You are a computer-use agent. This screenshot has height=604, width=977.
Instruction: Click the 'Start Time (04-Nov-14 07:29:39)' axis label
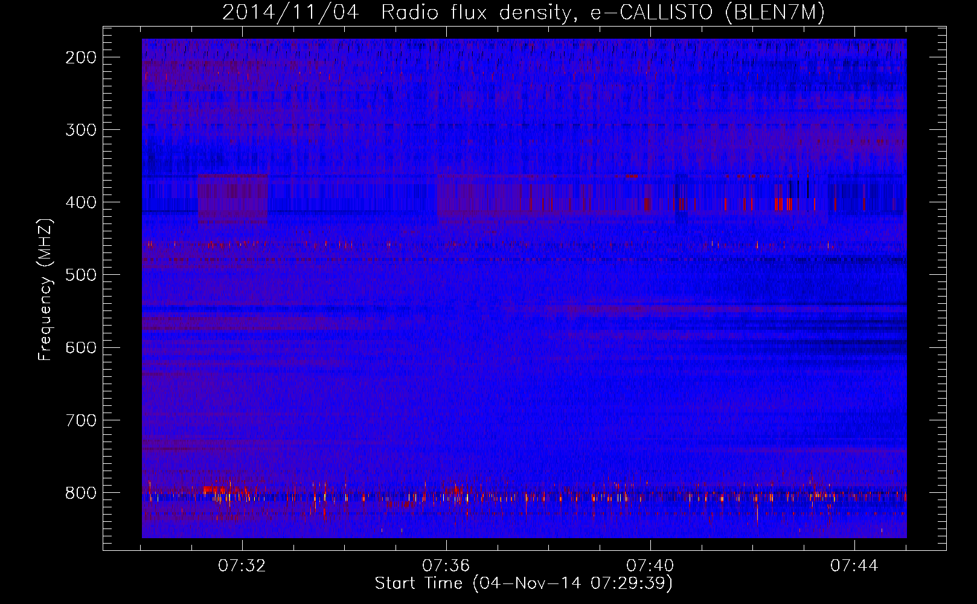coord(524,583)
